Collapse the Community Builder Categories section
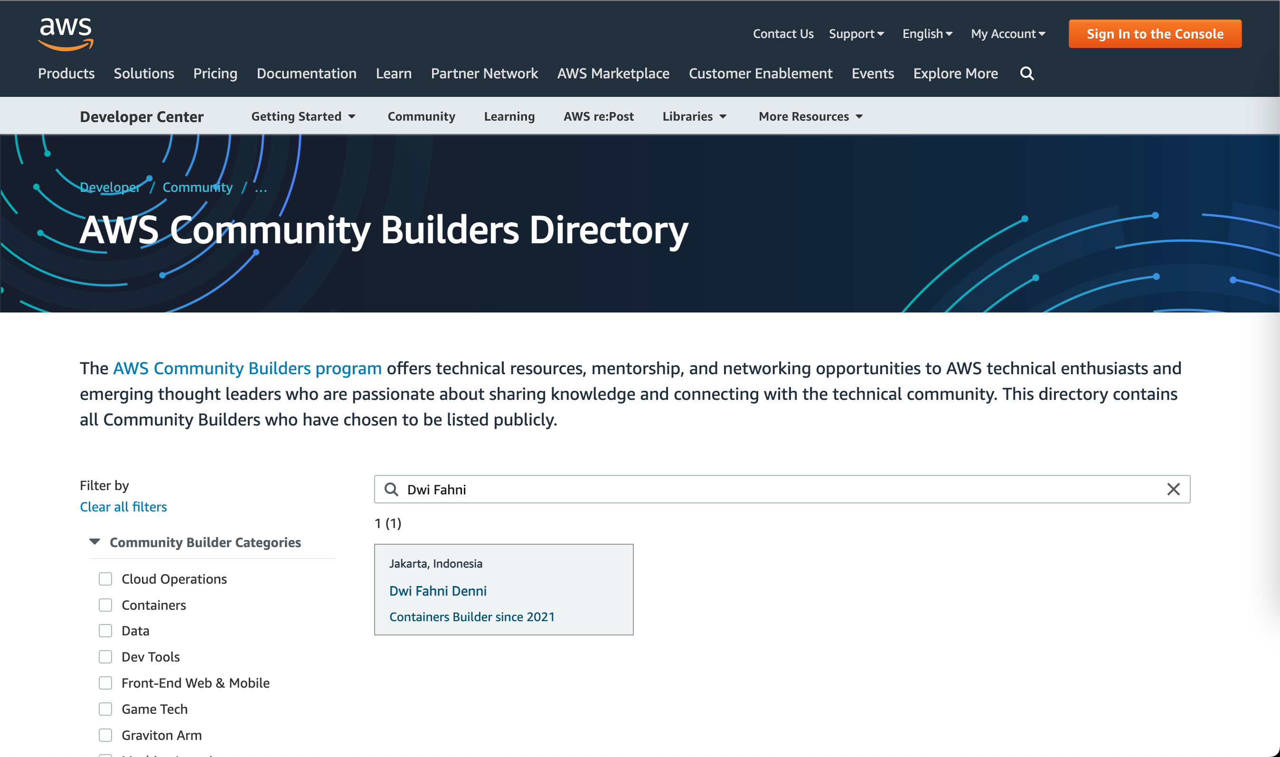Image resolution: width=1280 pixels, height=757 pixels. [94, 542]
